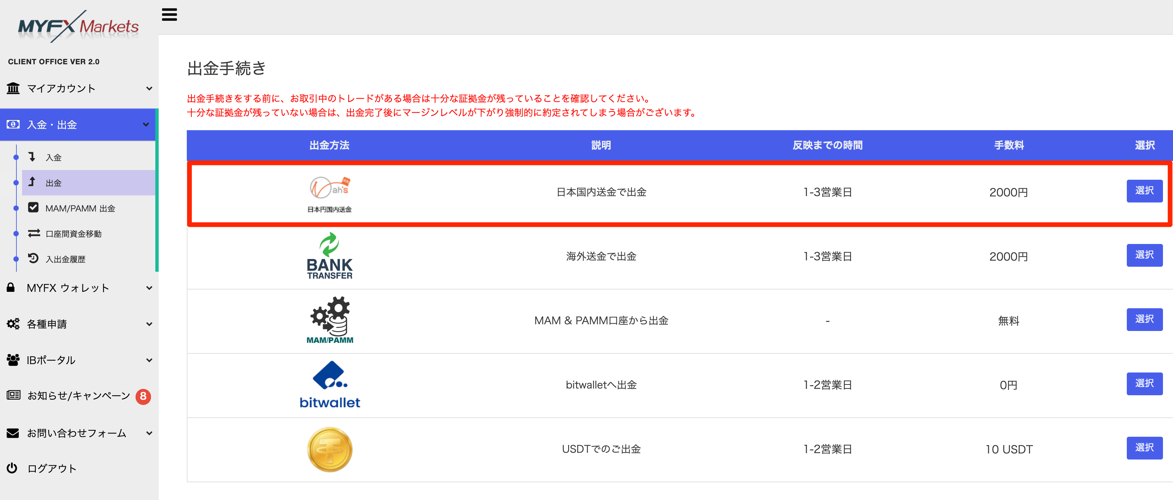Click the MAM & PAMM口座から出金 description cell
Screen dimensions: 1173x500
coord(601,321)
